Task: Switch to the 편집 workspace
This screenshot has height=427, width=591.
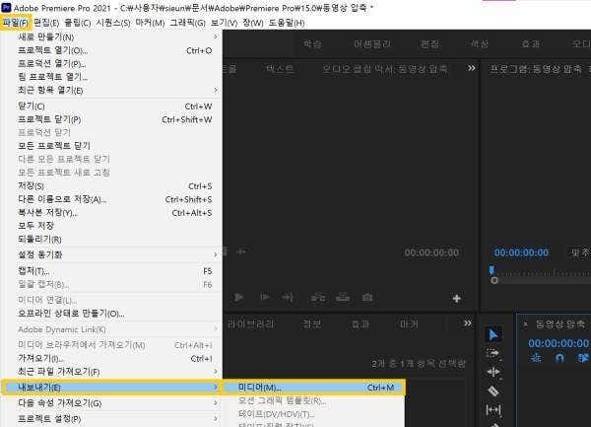Action: point(429,44)
